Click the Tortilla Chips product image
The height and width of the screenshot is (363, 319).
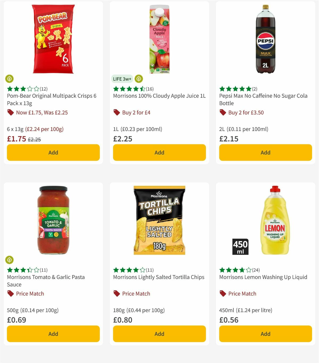(159, 221)
